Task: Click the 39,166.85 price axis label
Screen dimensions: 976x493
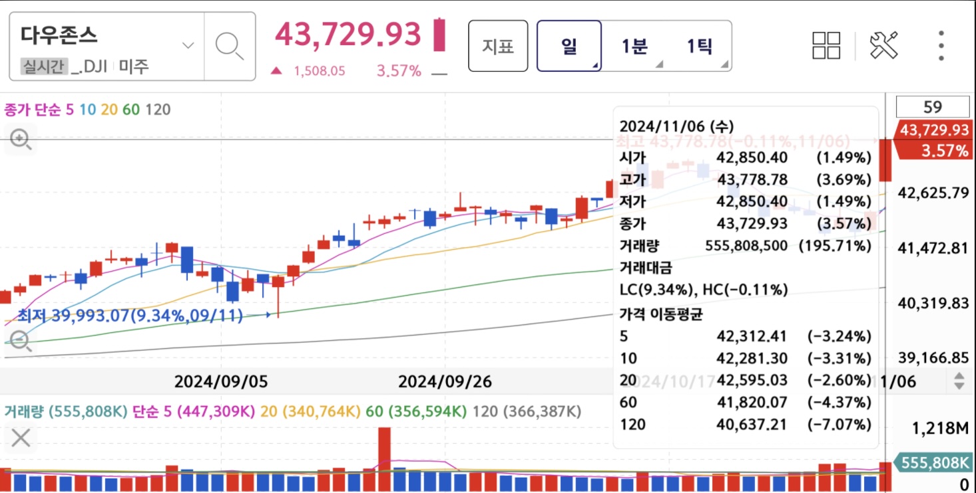Action: pos(933,358)
